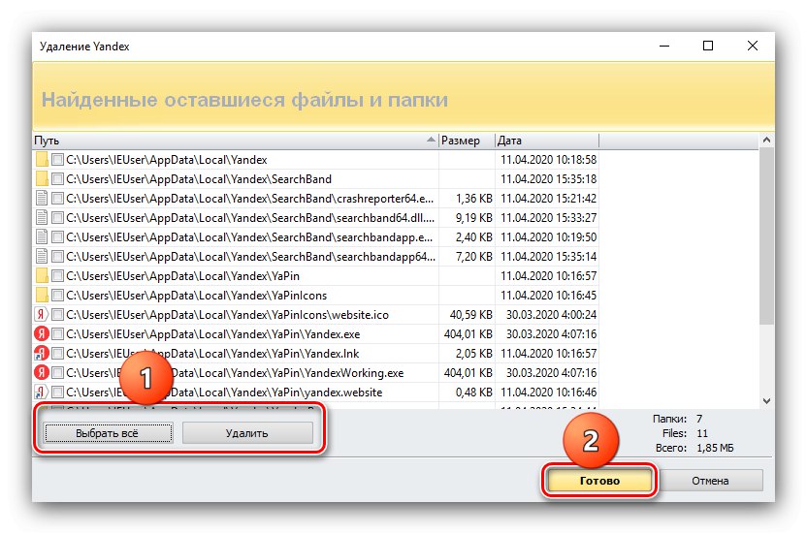This screenshot has width=807, height=534.
Task: Click the scrollbar up arrow
Action: (766, 140)
